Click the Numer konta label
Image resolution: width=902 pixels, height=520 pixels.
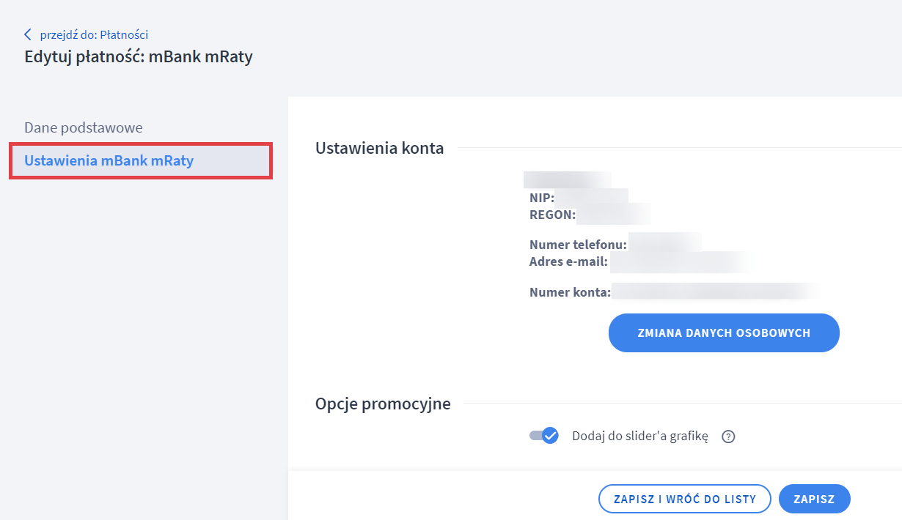pos(570,292)
